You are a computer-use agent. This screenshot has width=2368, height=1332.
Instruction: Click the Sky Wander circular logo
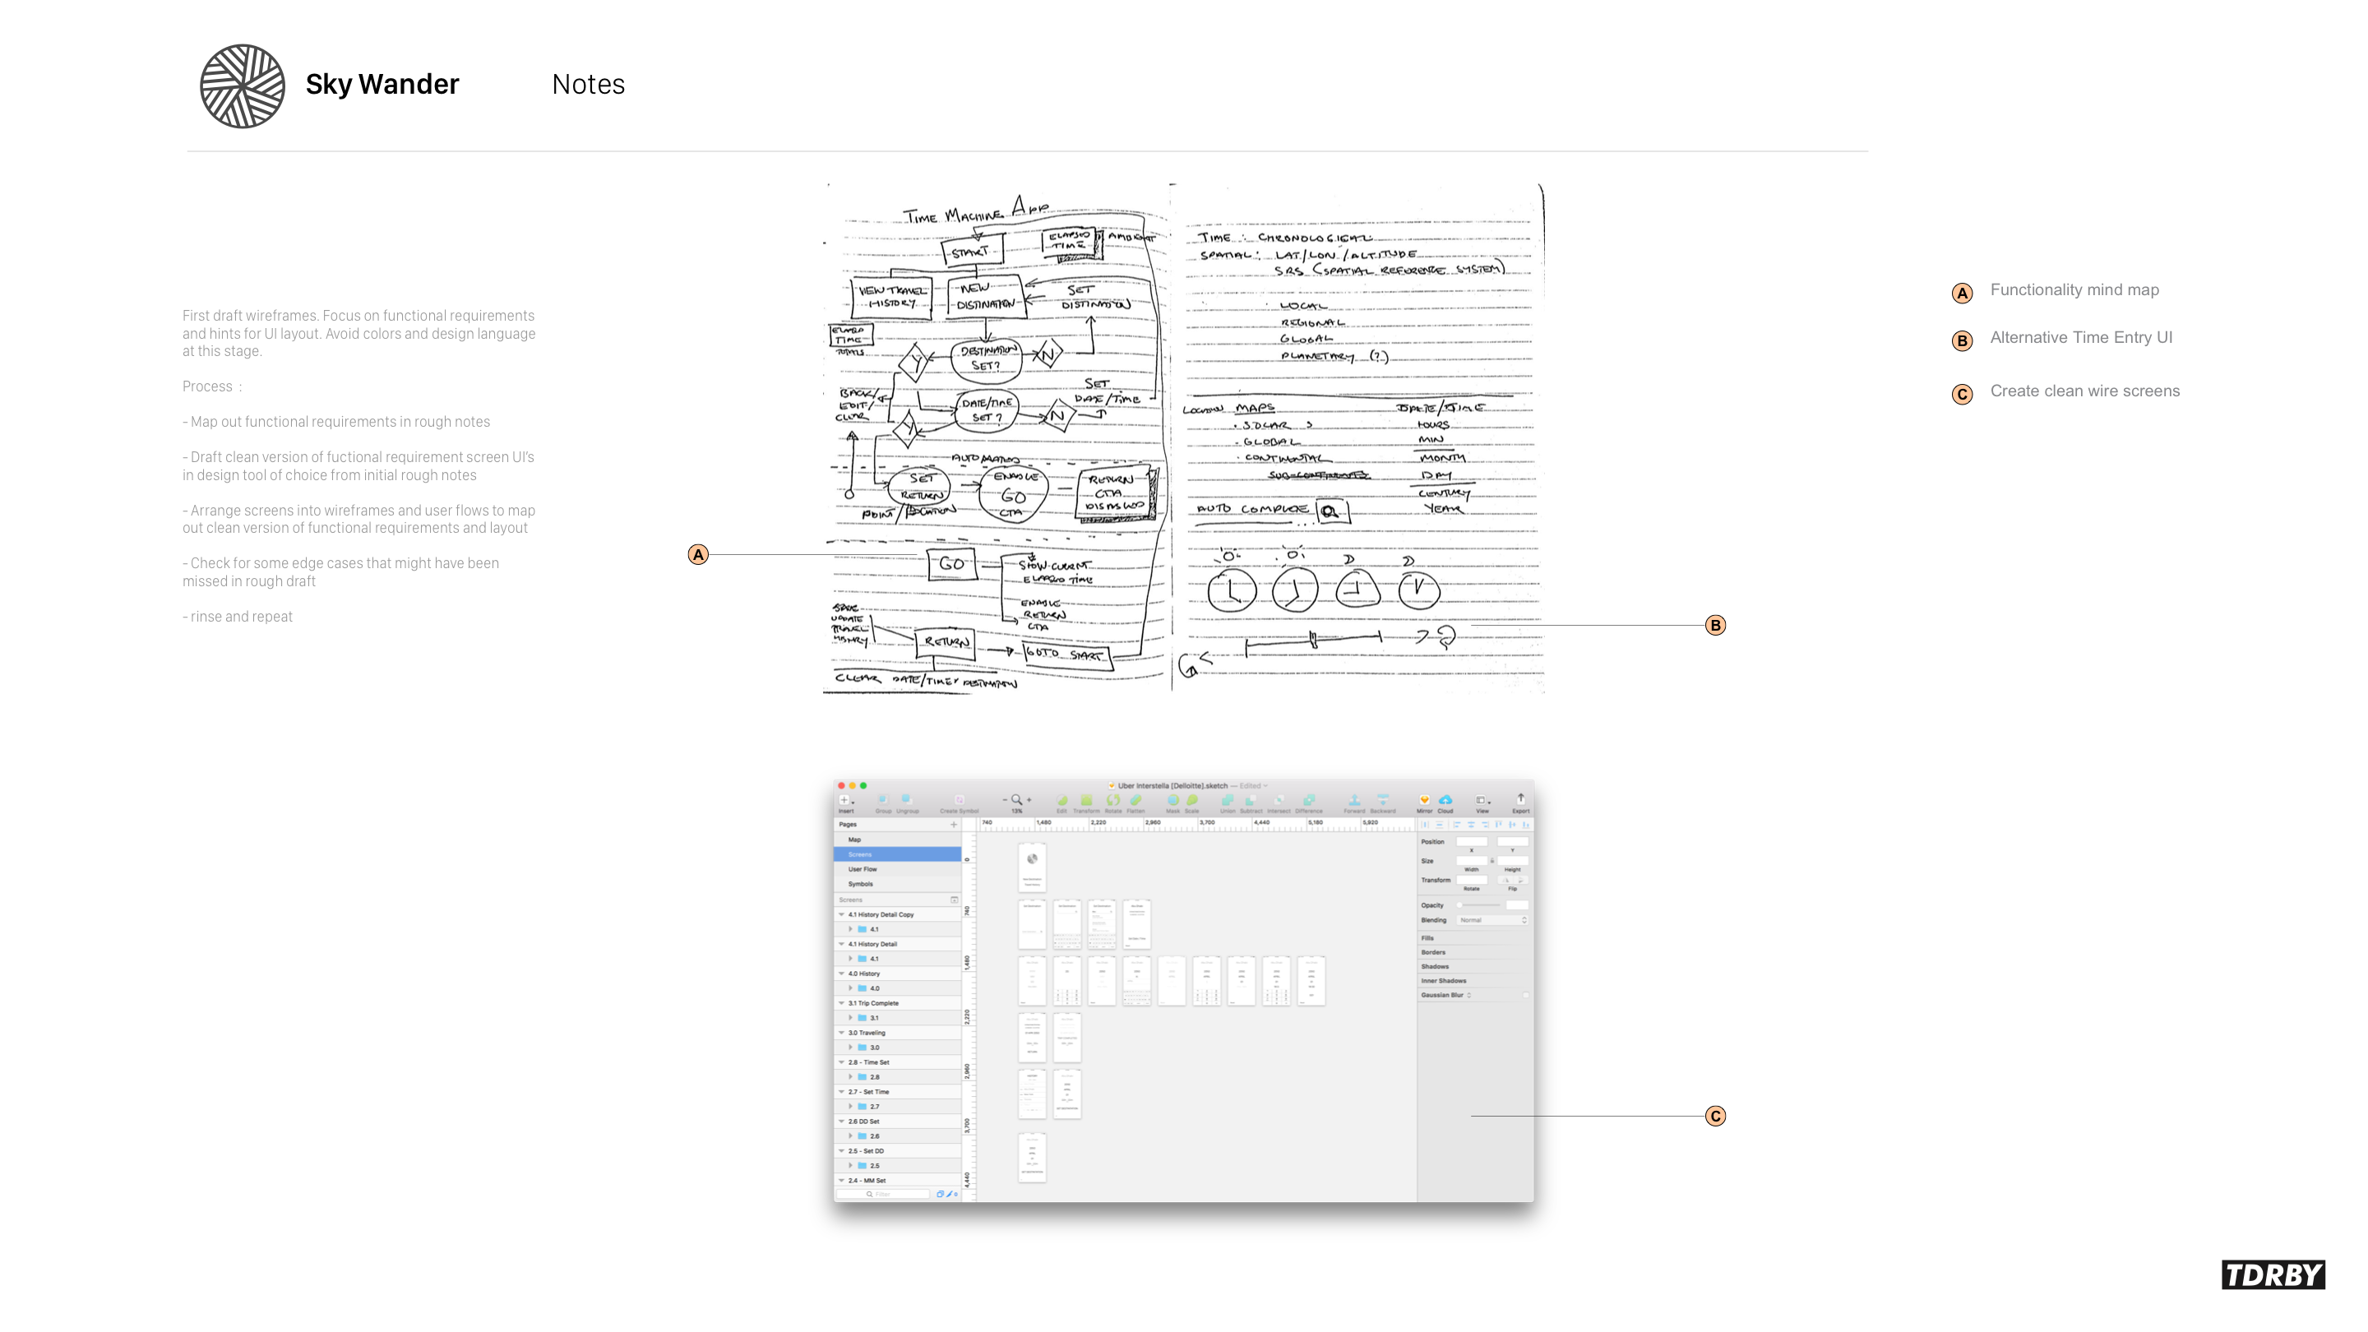click(x=242, y=86)
